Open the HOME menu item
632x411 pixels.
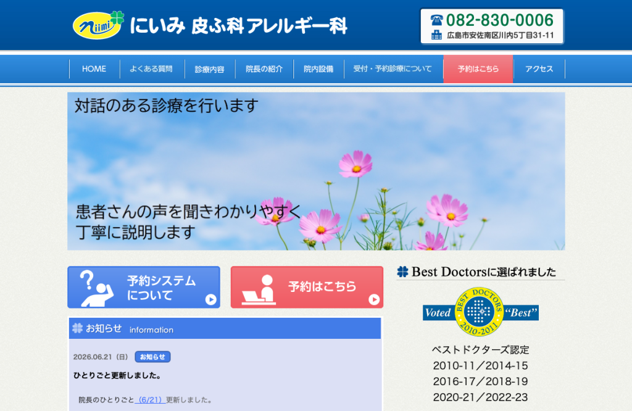point(94,69)
